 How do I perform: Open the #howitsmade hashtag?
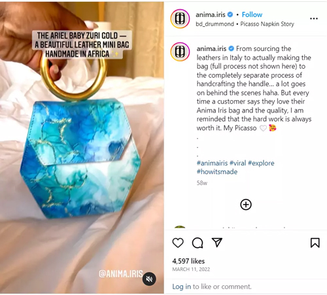[217, 172]
